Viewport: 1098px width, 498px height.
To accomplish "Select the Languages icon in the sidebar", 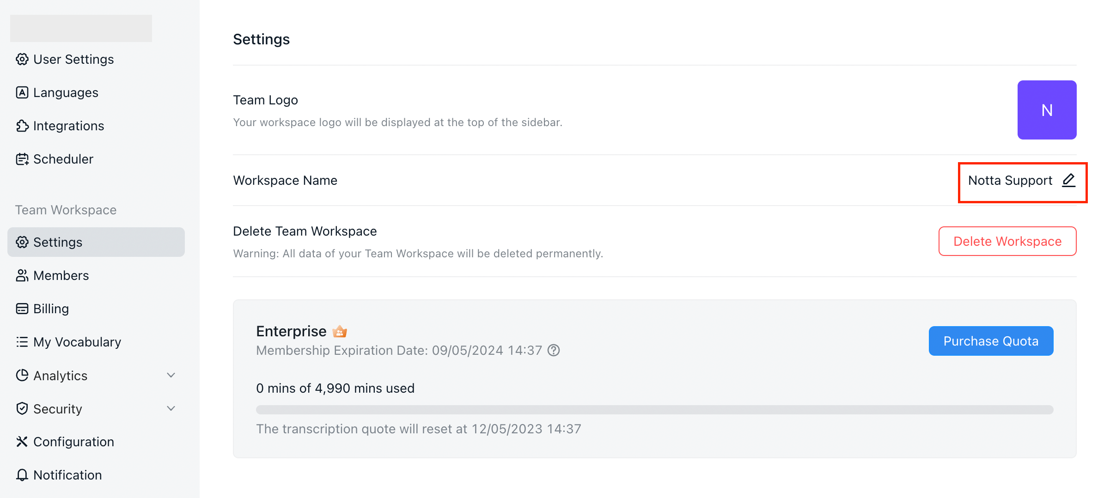I will [x=22, y=92].
